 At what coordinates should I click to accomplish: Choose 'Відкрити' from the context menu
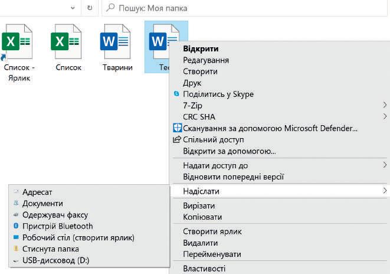[x=201, y=49]
